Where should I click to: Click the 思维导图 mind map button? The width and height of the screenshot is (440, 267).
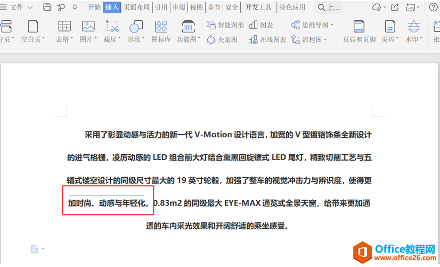(309, 25)
